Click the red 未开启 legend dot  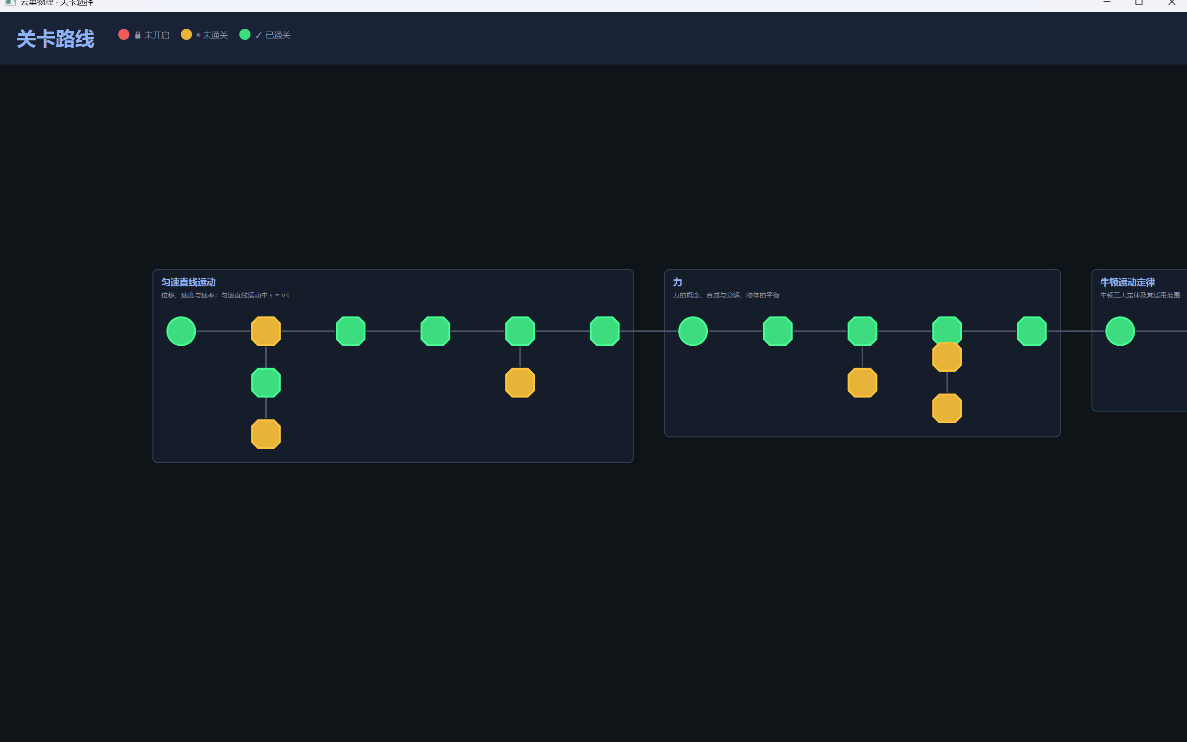point(123,34)
